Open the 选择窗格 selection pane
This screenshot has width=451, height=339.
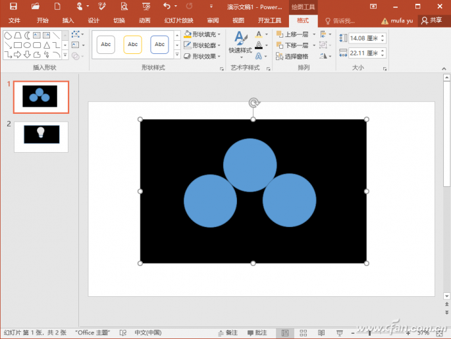click(x=296, y=57)
